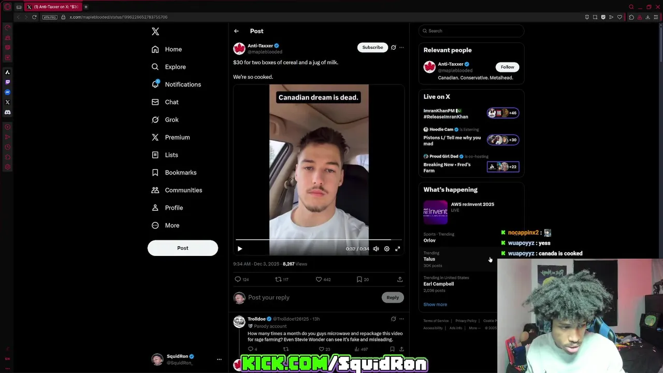The height and width of the screenshot is (373, 663).
Task: Click Show more under What's happening
Action: (x=435, y=305)
